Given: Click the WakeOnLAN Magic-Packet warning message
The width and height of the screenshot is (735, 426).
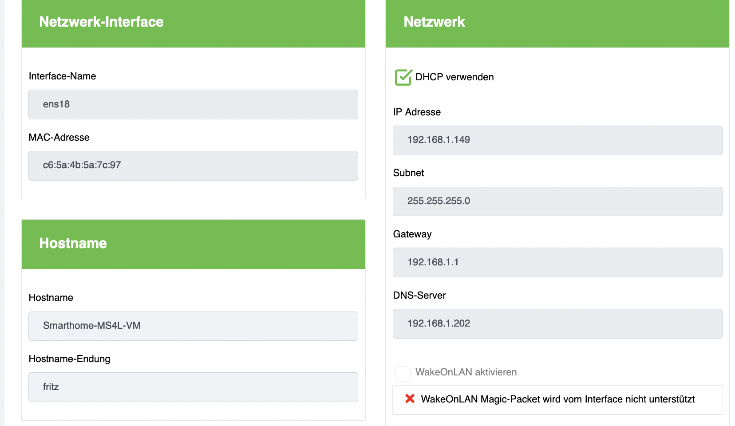Looking at the screenshot, I should point(557,399).
